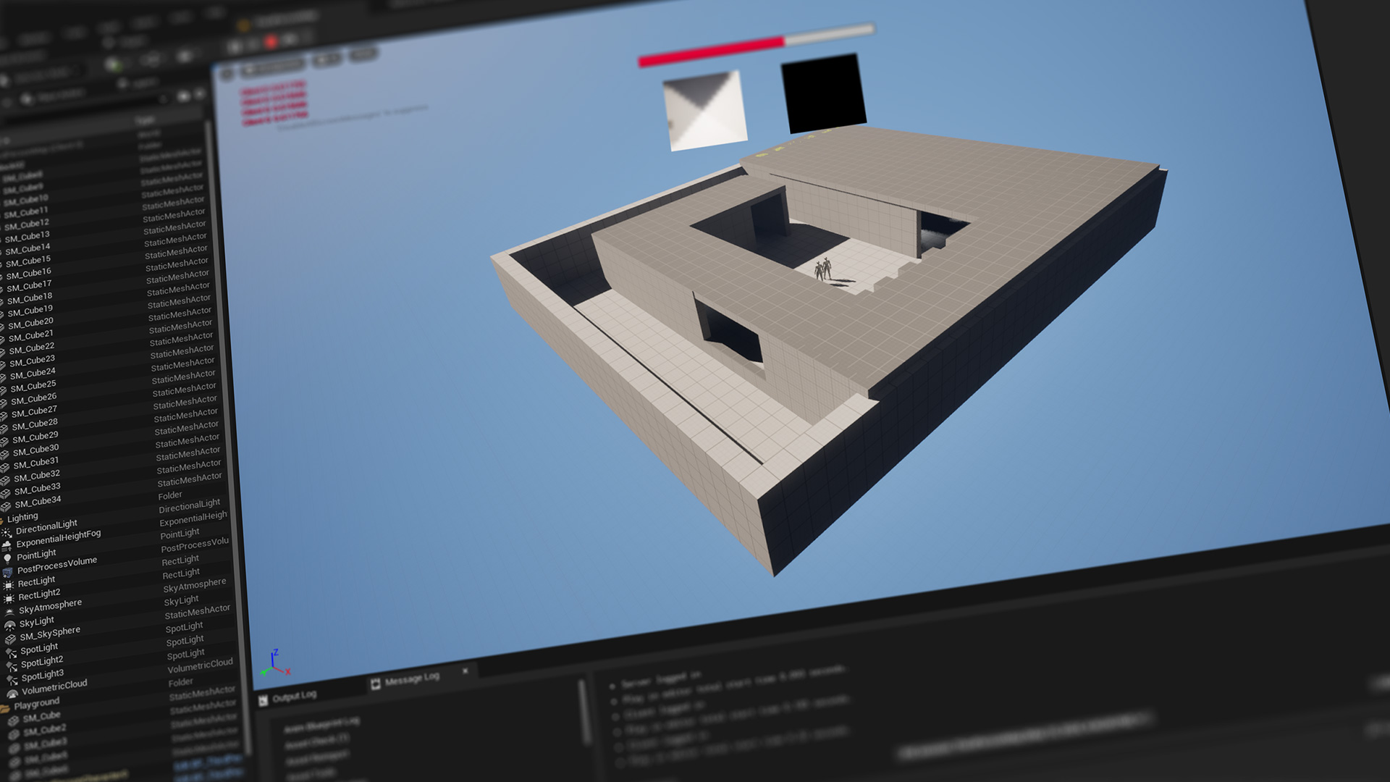Click the RectLight2 actor icon
Viewport: 1390px width, 782px height.
coord(9,599)
